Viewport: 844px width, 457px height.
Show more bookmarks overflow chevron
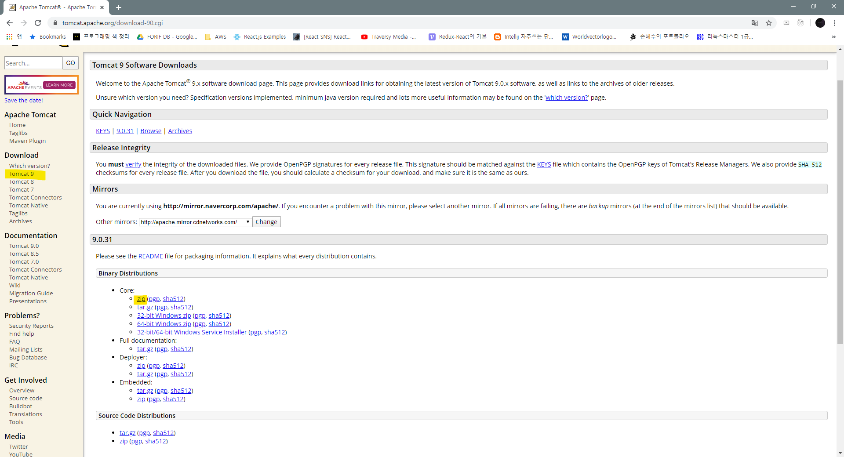click(x=834, y=37)
